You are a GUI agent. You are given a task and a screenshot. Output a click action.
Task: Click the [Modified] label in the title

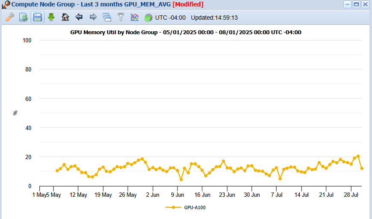188,5
